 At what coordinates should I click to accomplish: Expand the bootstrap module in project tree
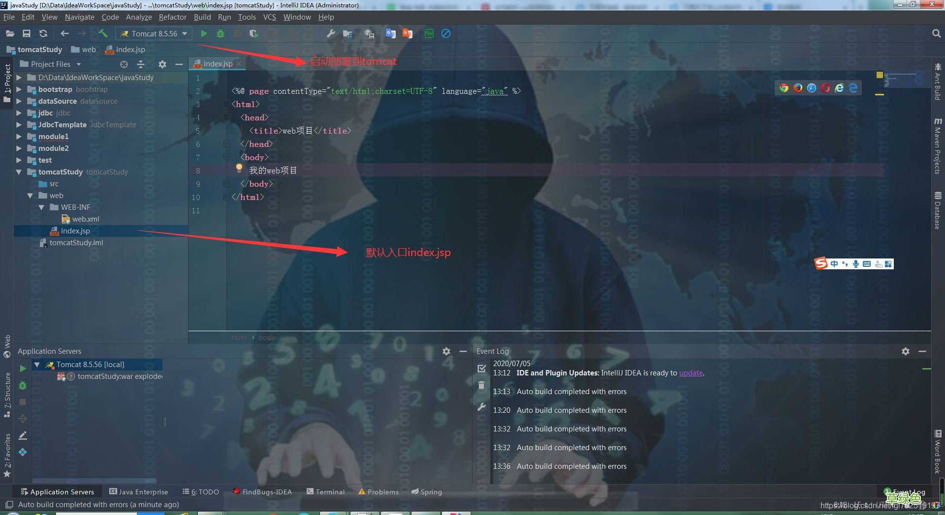pos(19,89)
